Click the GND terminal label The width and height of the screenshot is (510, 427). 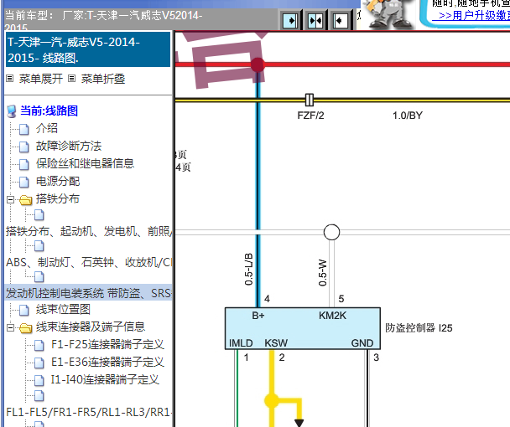pos(362,343)
